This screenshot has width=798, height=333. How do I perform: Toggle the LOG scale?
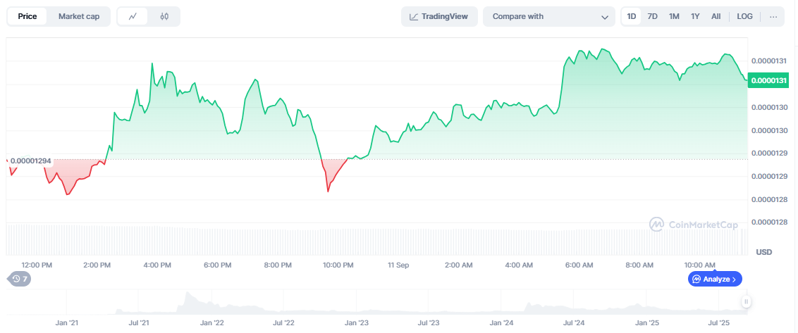click(x=744, y=16)
